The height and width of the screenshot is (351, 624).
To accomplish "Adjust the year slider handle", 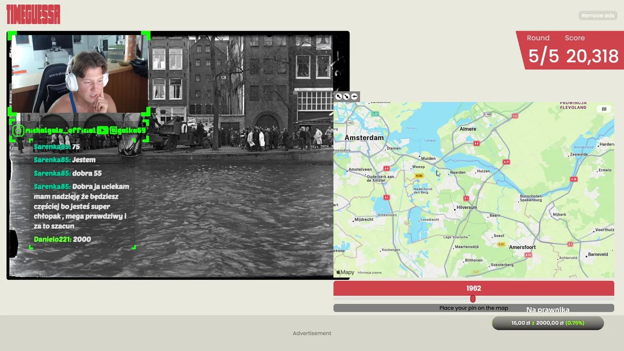I will point(472,299).
